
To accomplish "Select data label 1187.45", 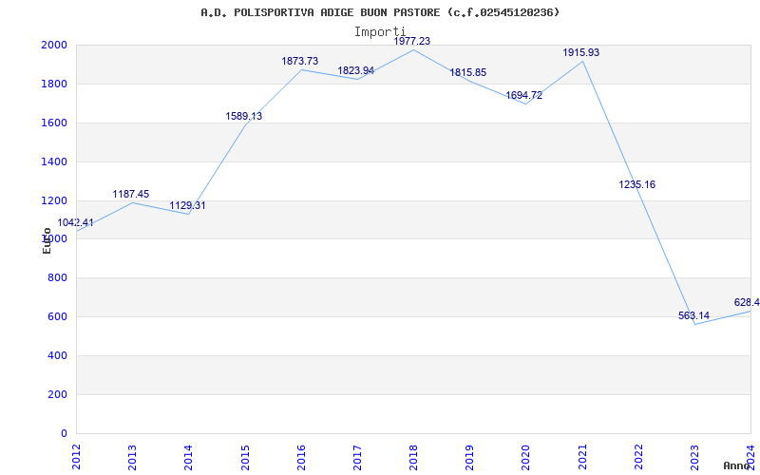I will point(131,195).
